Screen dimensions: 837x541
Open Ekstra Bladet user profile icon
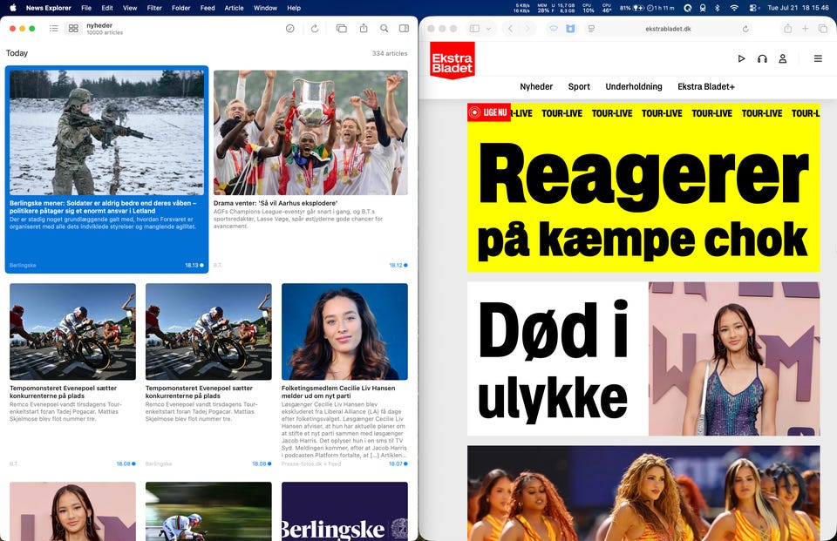(783, 58)
